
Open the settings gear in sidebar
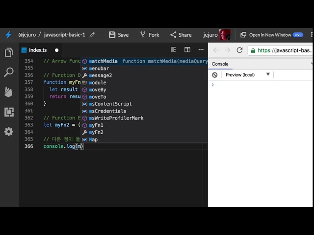tap(9, 132)
